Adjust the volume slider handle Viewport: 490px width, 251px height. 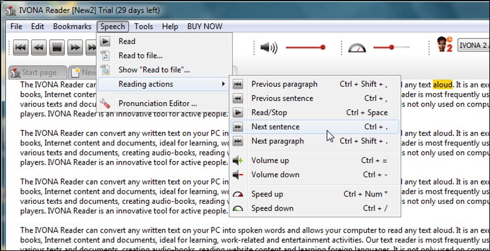click(x=323, y=47)
